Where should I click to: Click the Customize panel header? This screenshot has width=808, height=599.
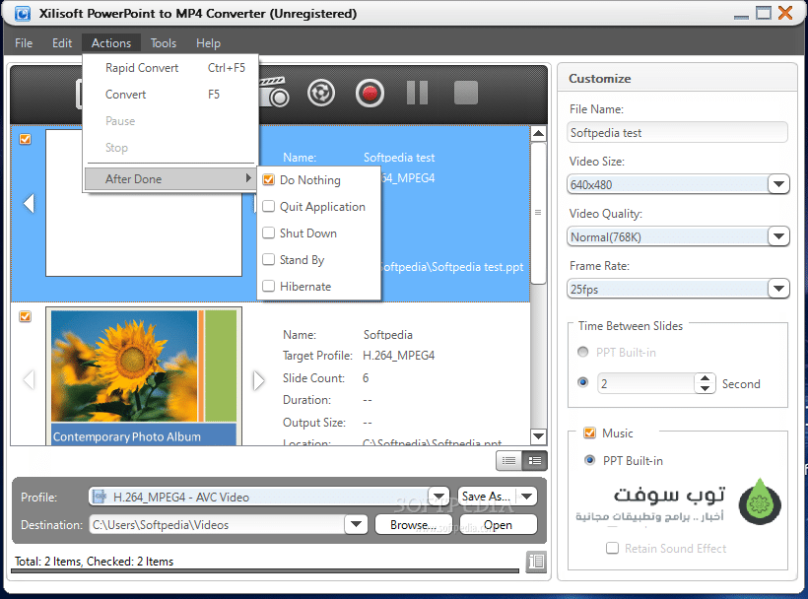point(677,78)
